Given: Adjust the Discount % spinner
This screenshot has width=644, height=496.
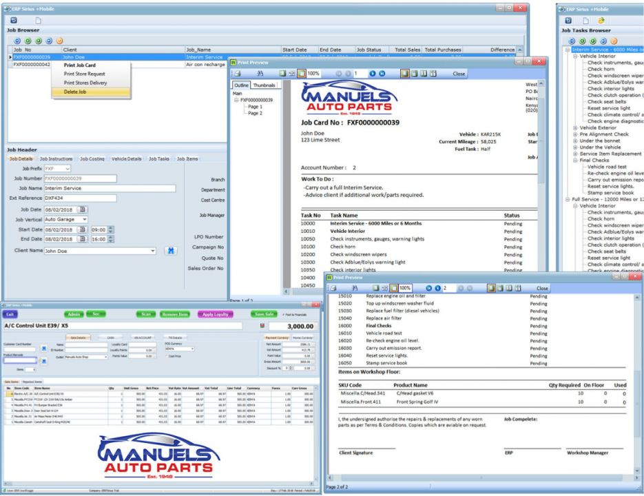Looking at the screenshot, I should coord(291,368).
